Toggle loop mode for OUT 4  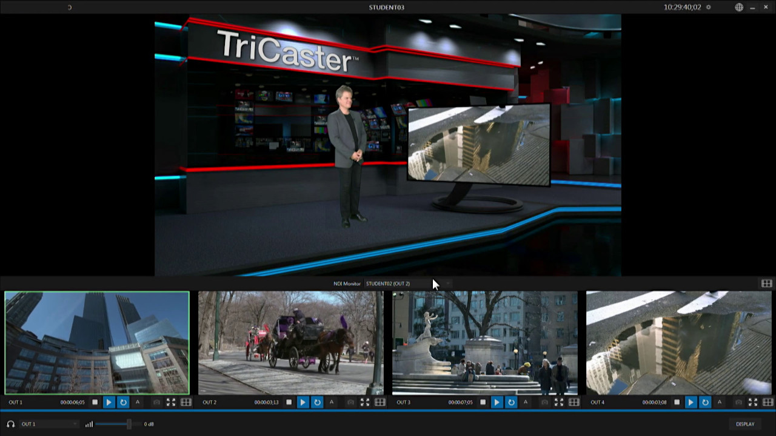coord(705,402)
